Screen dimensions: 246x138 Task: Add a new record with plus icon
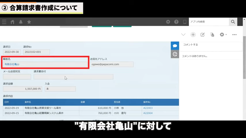193,34
